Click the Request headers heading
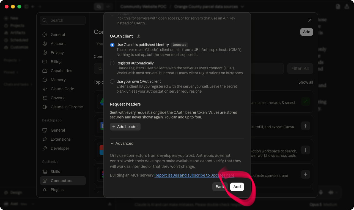Viewport: 354px width, 210px height. pos(125,104)
